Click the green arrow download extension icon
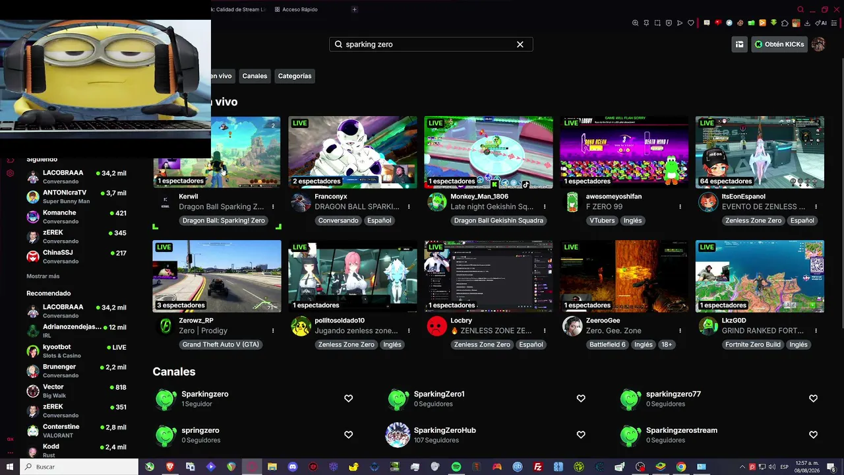 pyautogui.click(x=773, y=23)
